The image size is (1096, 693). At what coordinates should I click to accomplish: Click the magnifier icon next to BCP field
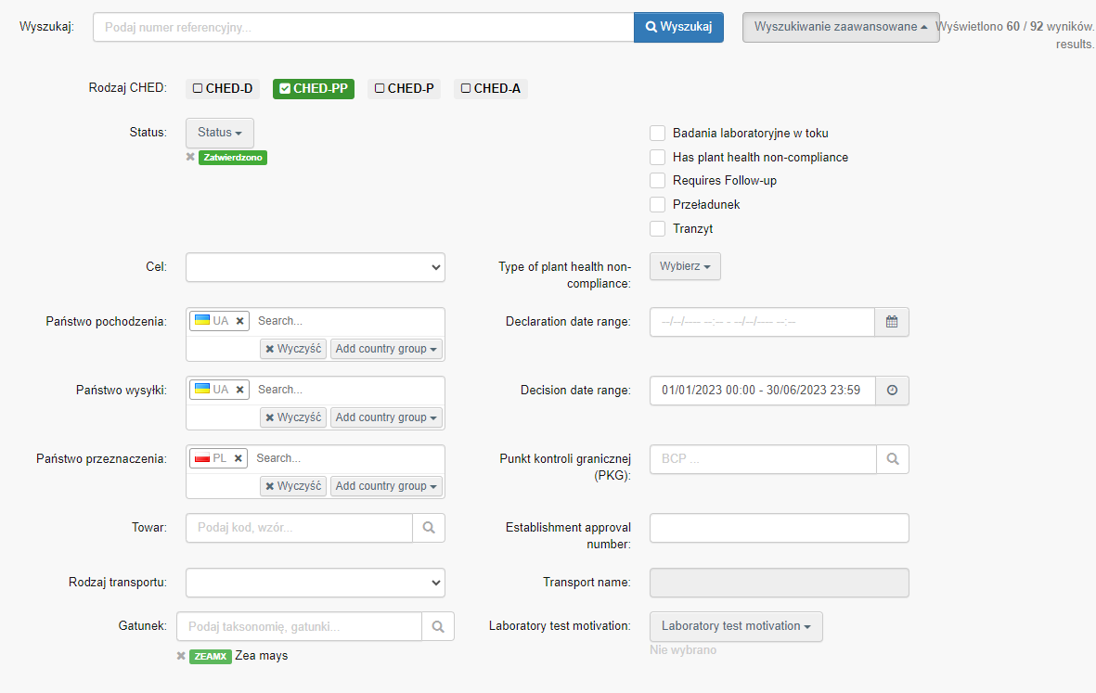click(892, 459)
